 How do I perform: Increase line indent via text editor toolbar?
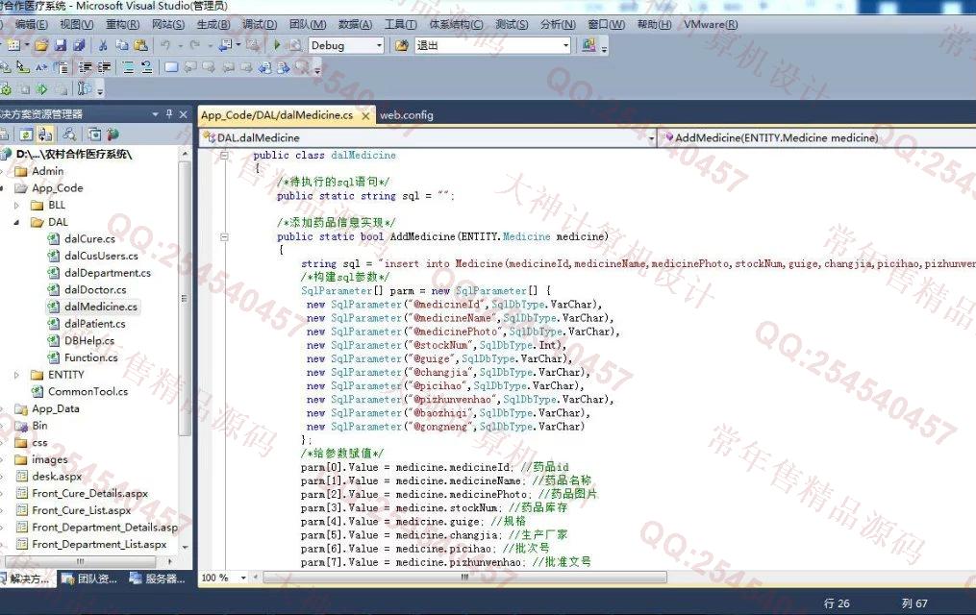click(104, 67)
